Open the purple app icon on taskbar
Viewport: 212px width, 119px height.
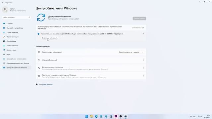(x=116, y=116)
